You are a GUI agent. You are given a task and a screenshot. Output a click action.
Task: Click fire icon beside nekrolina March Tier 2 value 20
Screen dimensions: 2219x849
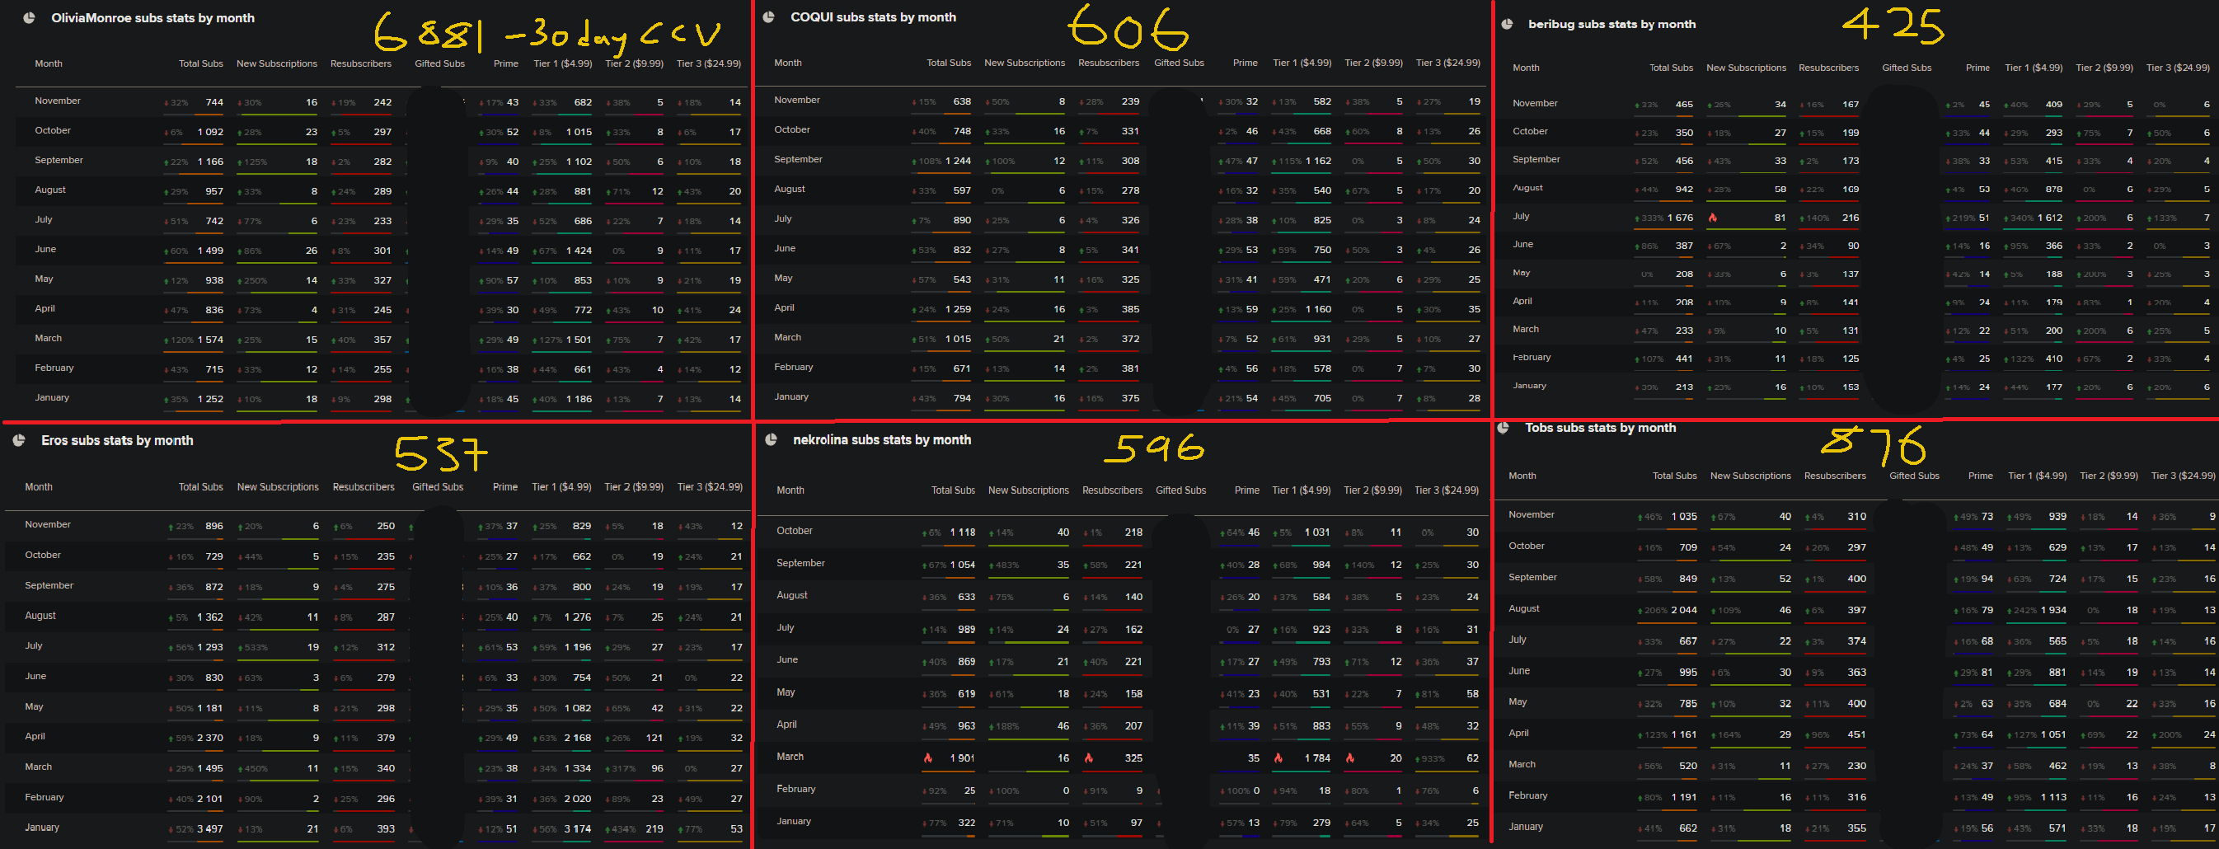(x=1350, y=758)
